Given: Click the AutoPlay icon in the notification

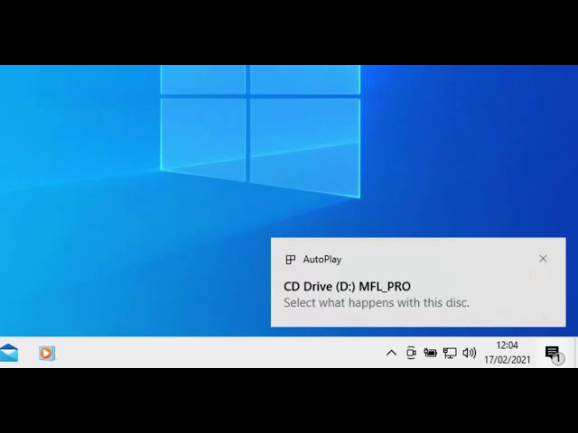Looking at the screenshot, I should (291, 260).
